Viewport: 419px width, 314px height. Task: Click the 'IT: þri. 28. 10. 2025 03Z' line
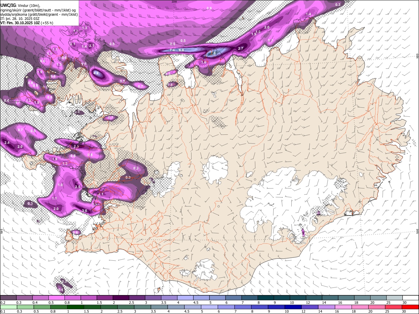click(20, 19)
